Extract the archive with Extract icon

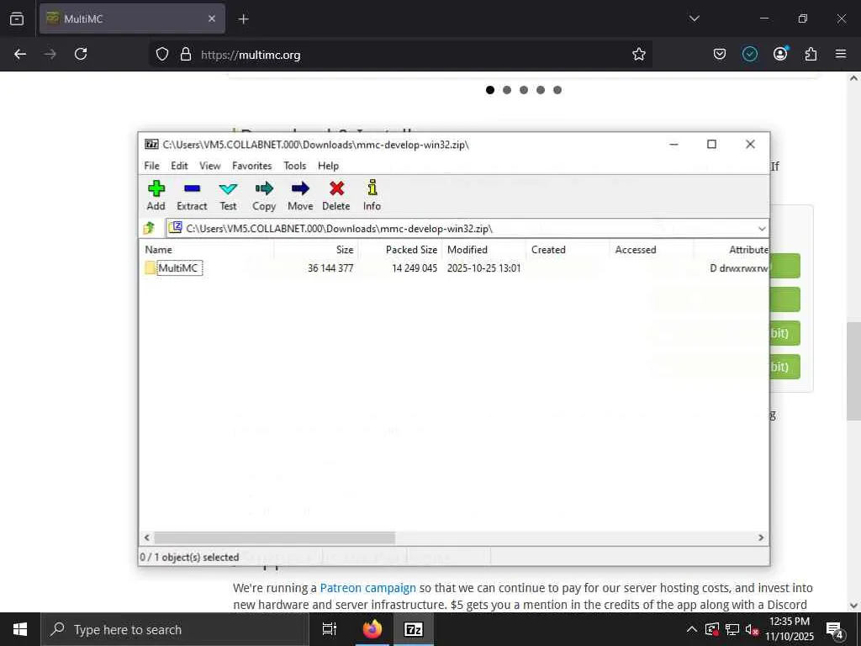(192, 195)
